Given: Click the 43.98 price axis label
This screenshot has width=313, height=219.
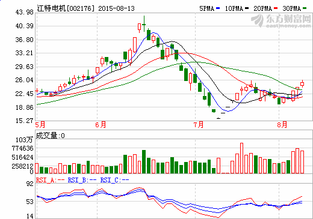Looking at the screenshot, I should pyautogui.click(x=25, y=12).
